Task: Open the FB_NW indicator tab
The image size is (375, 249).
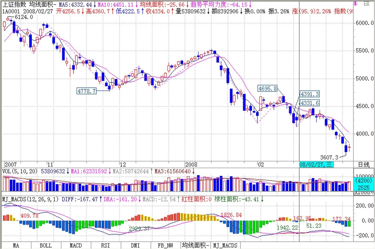Action: click(x=165, y=246)
